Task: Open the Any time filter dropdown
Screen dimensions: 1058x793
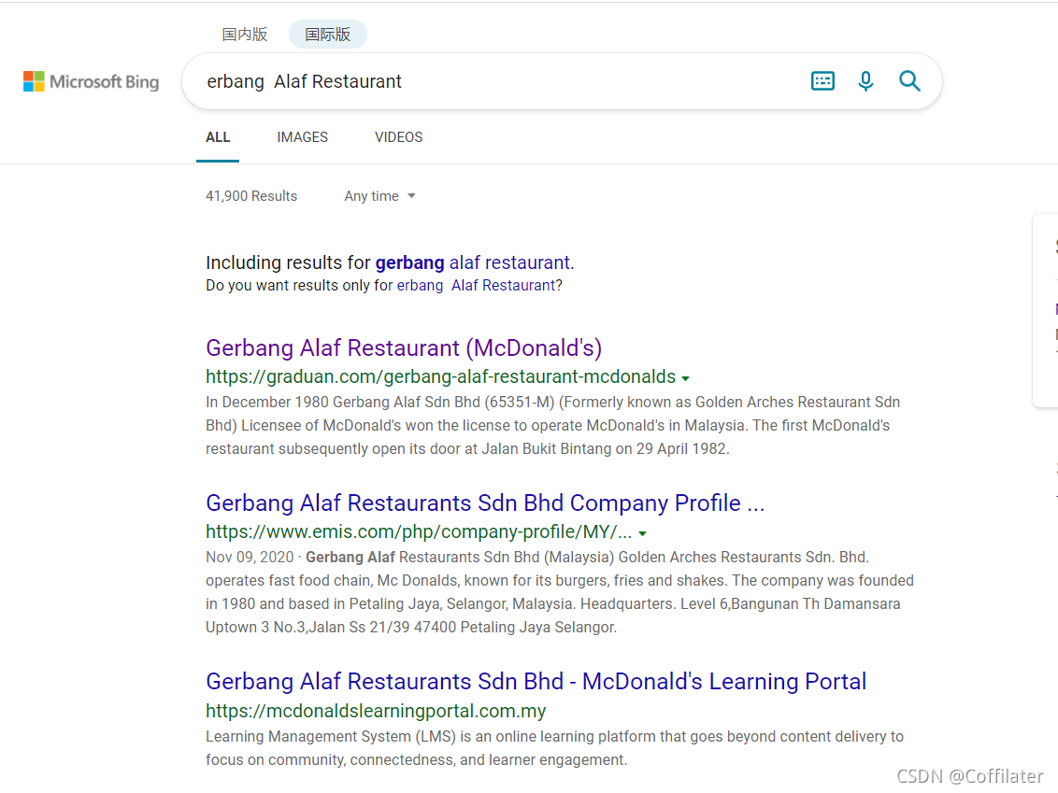Action: (x=379, y=196)
